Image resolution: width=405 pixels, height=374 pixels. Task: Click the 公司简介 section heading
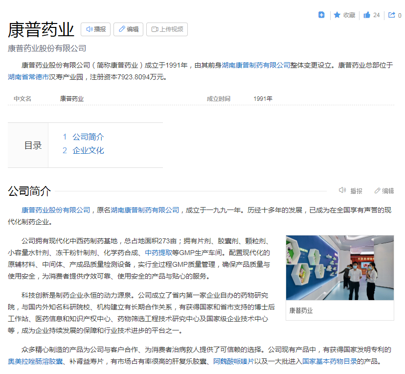tap(29, 191)
